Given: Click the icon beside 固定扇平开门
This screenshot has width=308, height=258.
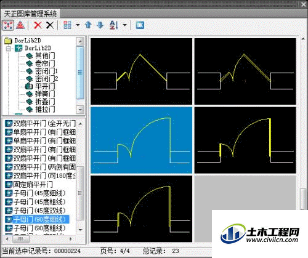Looking at the screenshot, I should click(x=9, y=185).
